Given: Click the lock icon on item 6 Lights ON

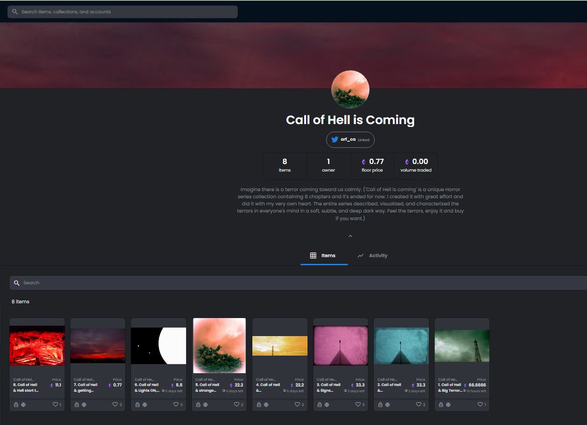Looking at the screenshot, I should coord(137,404).
